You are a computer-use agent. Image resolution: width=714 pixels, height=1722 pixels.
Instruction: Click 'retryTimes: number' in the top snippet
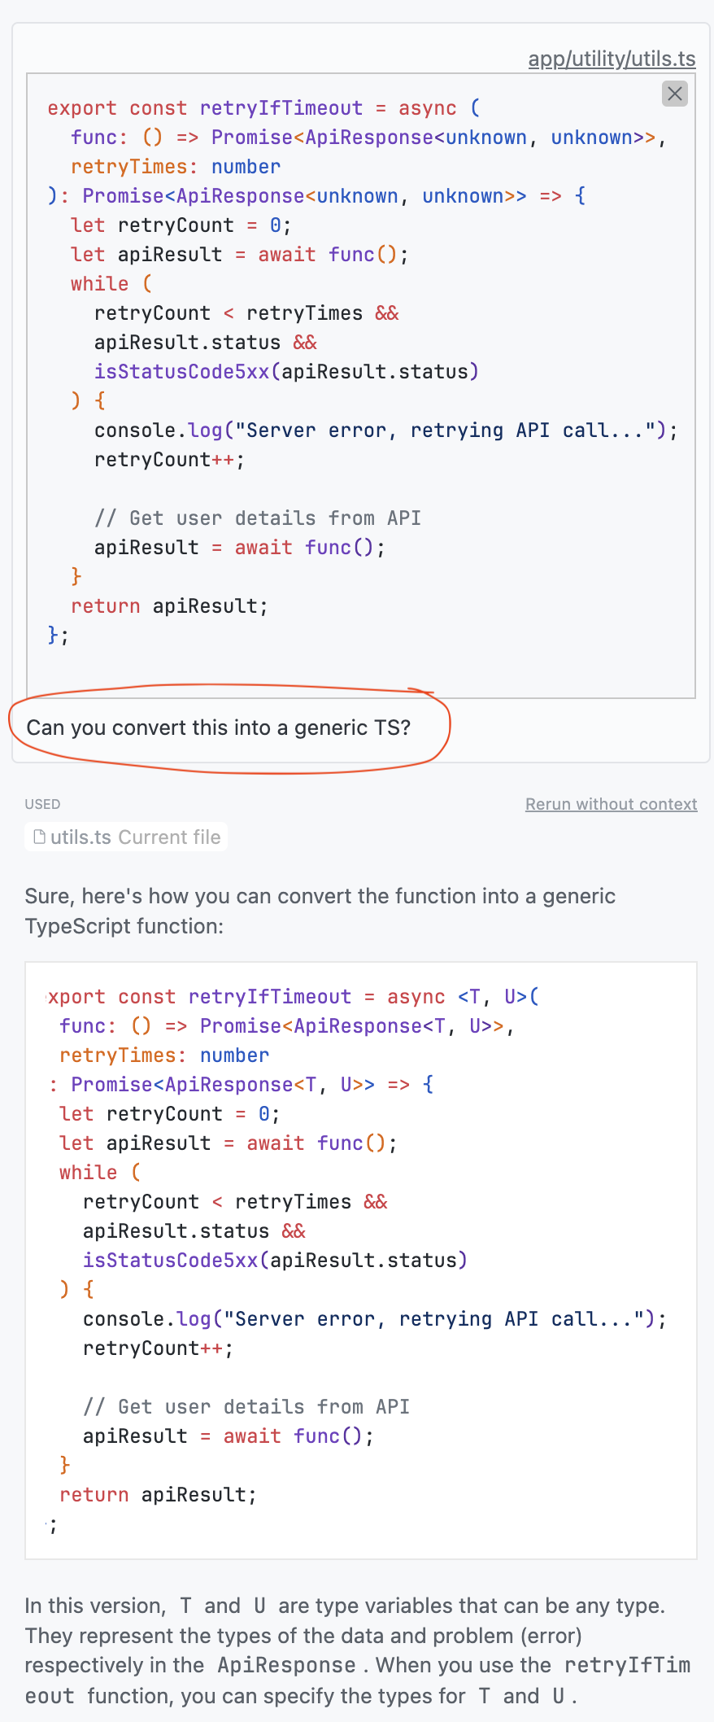point(176,167)
